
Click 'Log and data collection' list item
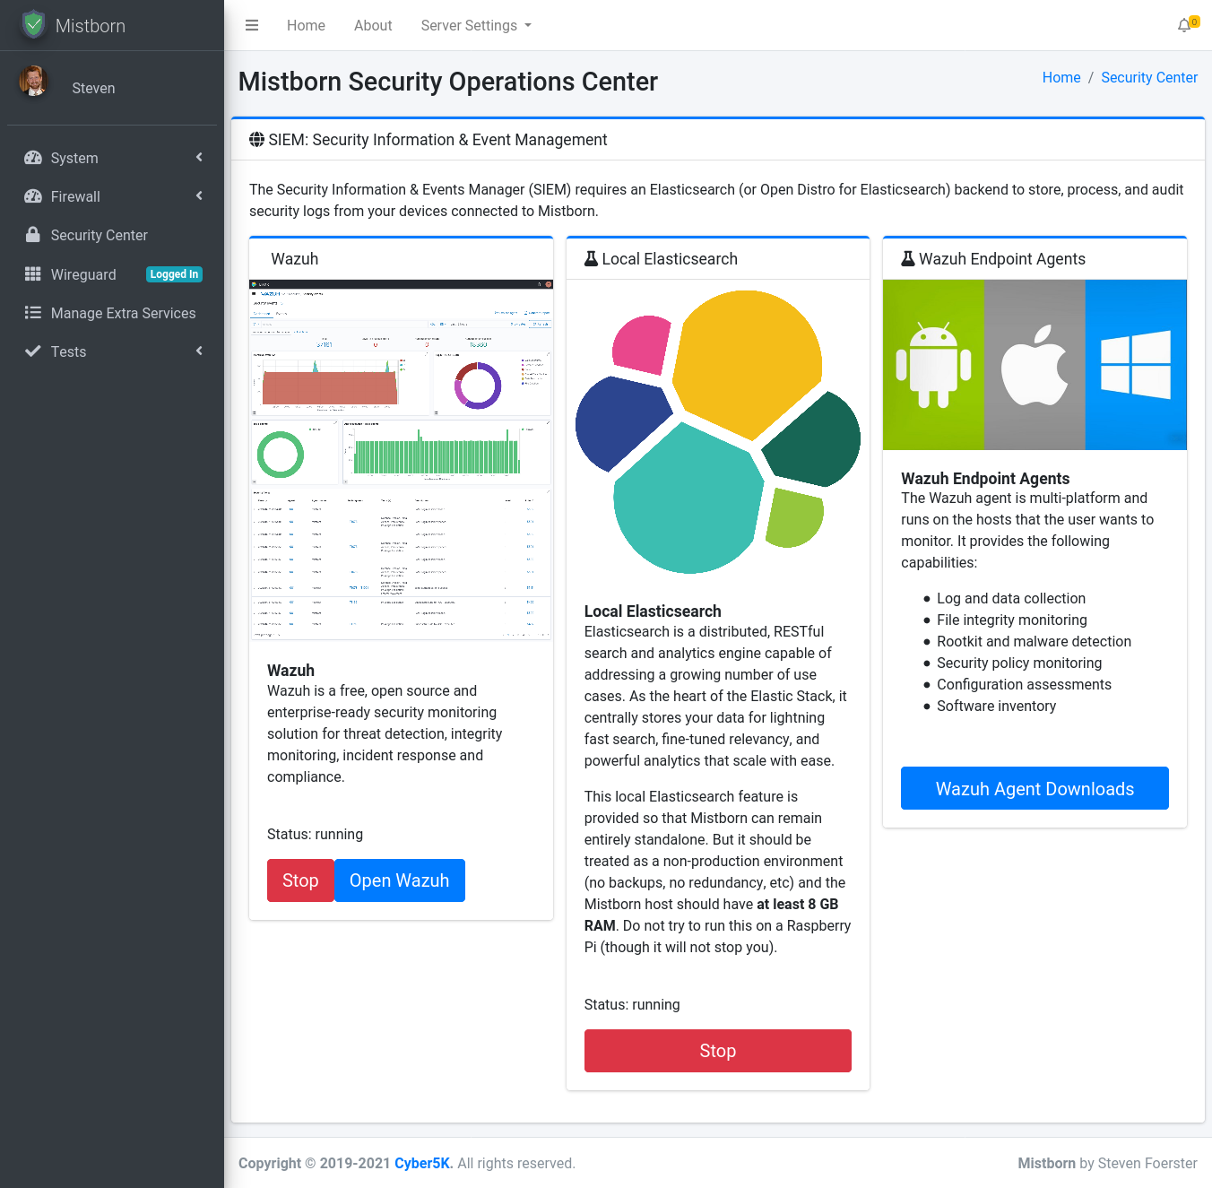tap(1010, 598)
